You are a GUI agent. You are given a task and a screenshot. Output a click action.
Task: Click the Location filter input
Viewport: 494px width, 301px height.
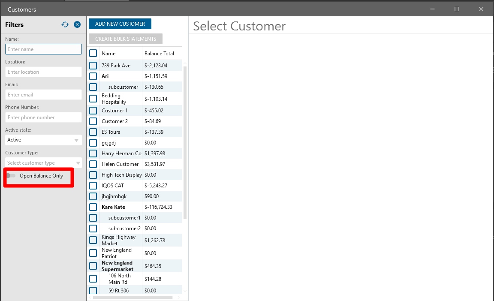43,72
